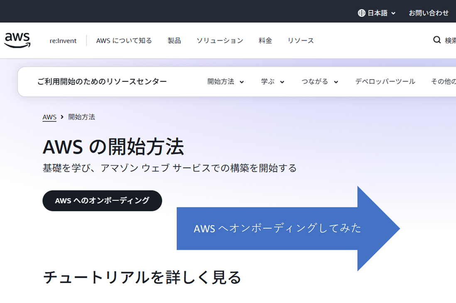Click the 開始方法 breadcrumb text
Image resolution: width=456 pixels, height=303 pixels.
tap(82, 117)
